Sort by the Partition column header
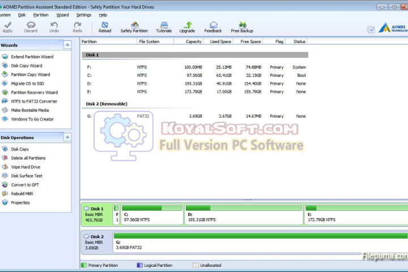Viewport: 408px width, 272px height. pos(108,41)
